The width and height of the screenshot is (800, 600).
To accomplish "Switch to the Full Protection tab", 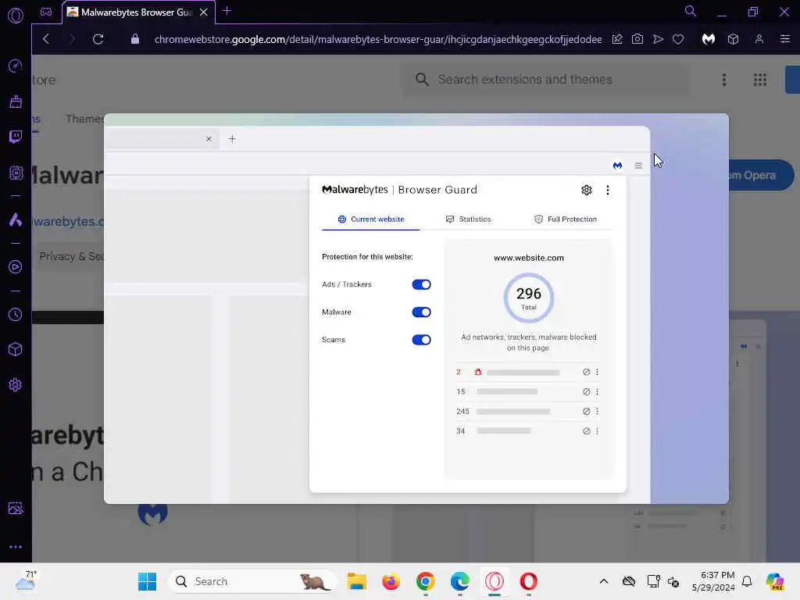I will pyautogui.click(x=566, y=220).
